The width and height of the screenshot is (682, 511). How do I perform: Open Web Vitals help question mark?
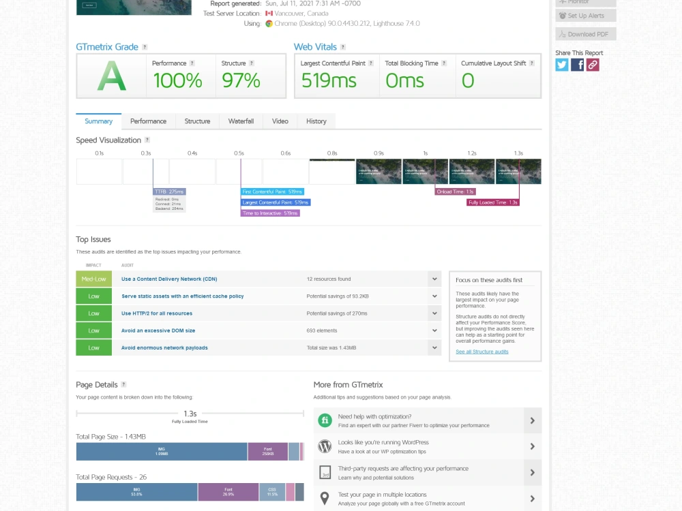click(x=343, y=47)
